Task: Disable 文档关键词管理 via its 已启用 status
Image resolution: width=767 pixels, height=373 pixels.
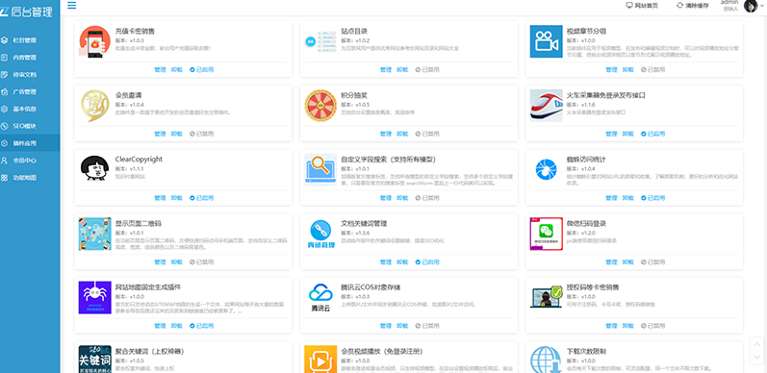Action: click(x=427, y=262)
